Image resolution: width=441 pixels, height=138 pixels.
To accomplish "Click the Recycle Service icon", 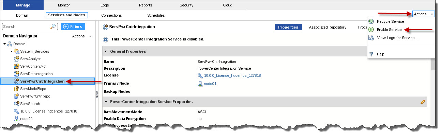I will click(x=371, y=21).
